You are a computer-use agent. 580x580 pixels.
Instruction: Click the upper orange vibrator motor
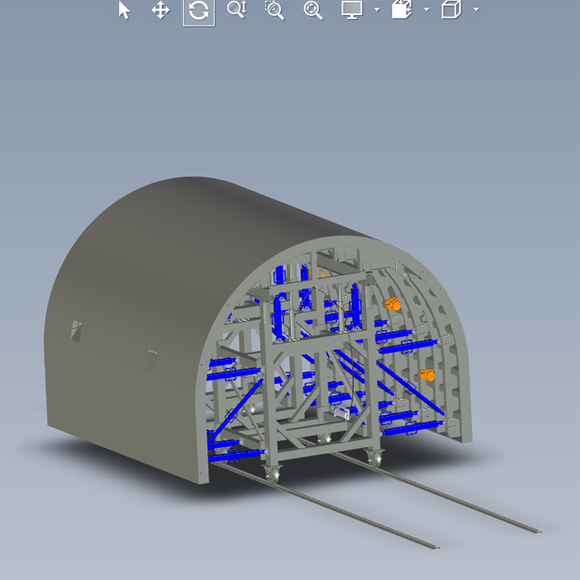[x=393, y=304]
